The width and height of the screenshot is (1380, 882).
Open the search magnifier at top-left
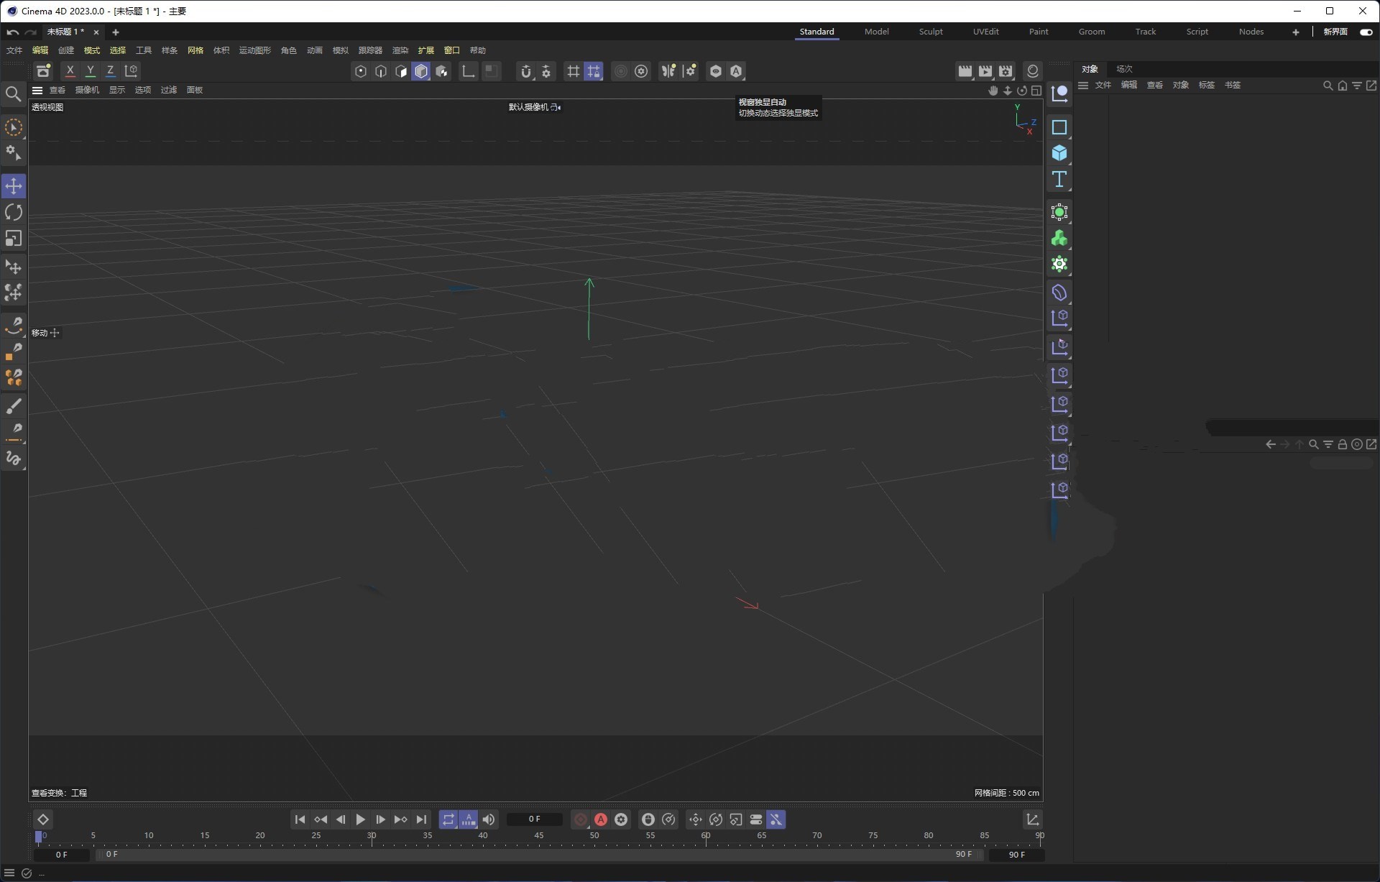pos(13,94)
